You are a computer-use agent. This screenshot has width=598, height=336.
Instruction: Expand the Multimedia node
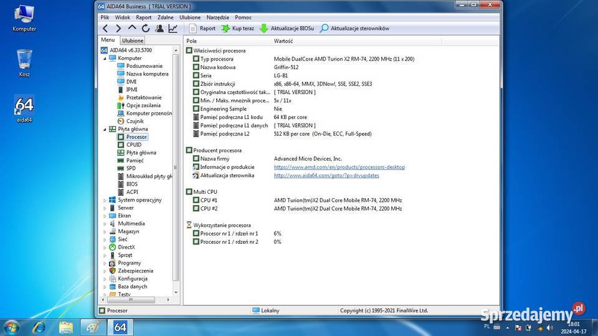tap(105, 224)
